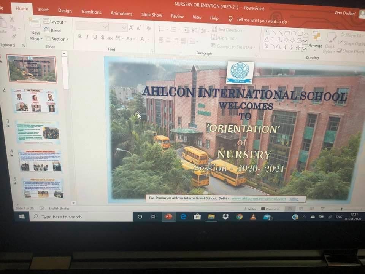Open Font Color dropdown

pyautogui.click(x=144, y=39)
